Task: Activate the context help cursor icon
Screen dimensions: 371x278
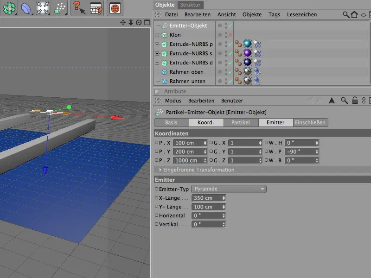Action: pos(79,8)
